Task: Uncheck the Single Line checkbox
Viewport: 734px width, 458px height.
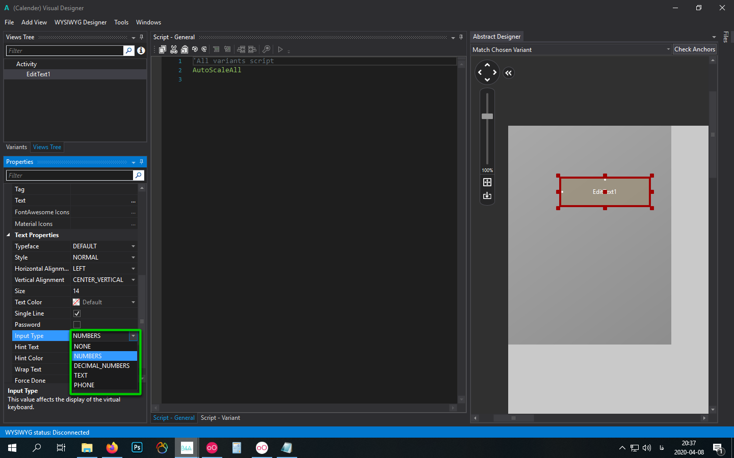Action: (x=76, y=313)
